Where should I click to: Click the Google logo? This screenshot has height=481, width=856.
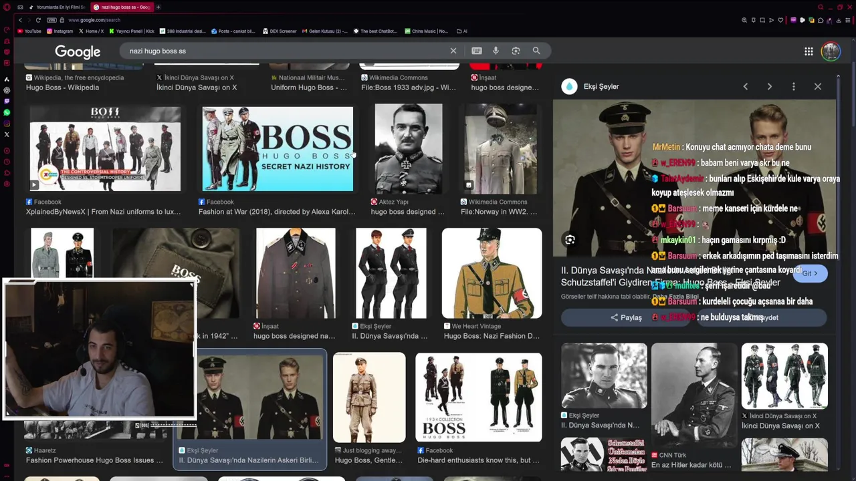tap(78, 51)
